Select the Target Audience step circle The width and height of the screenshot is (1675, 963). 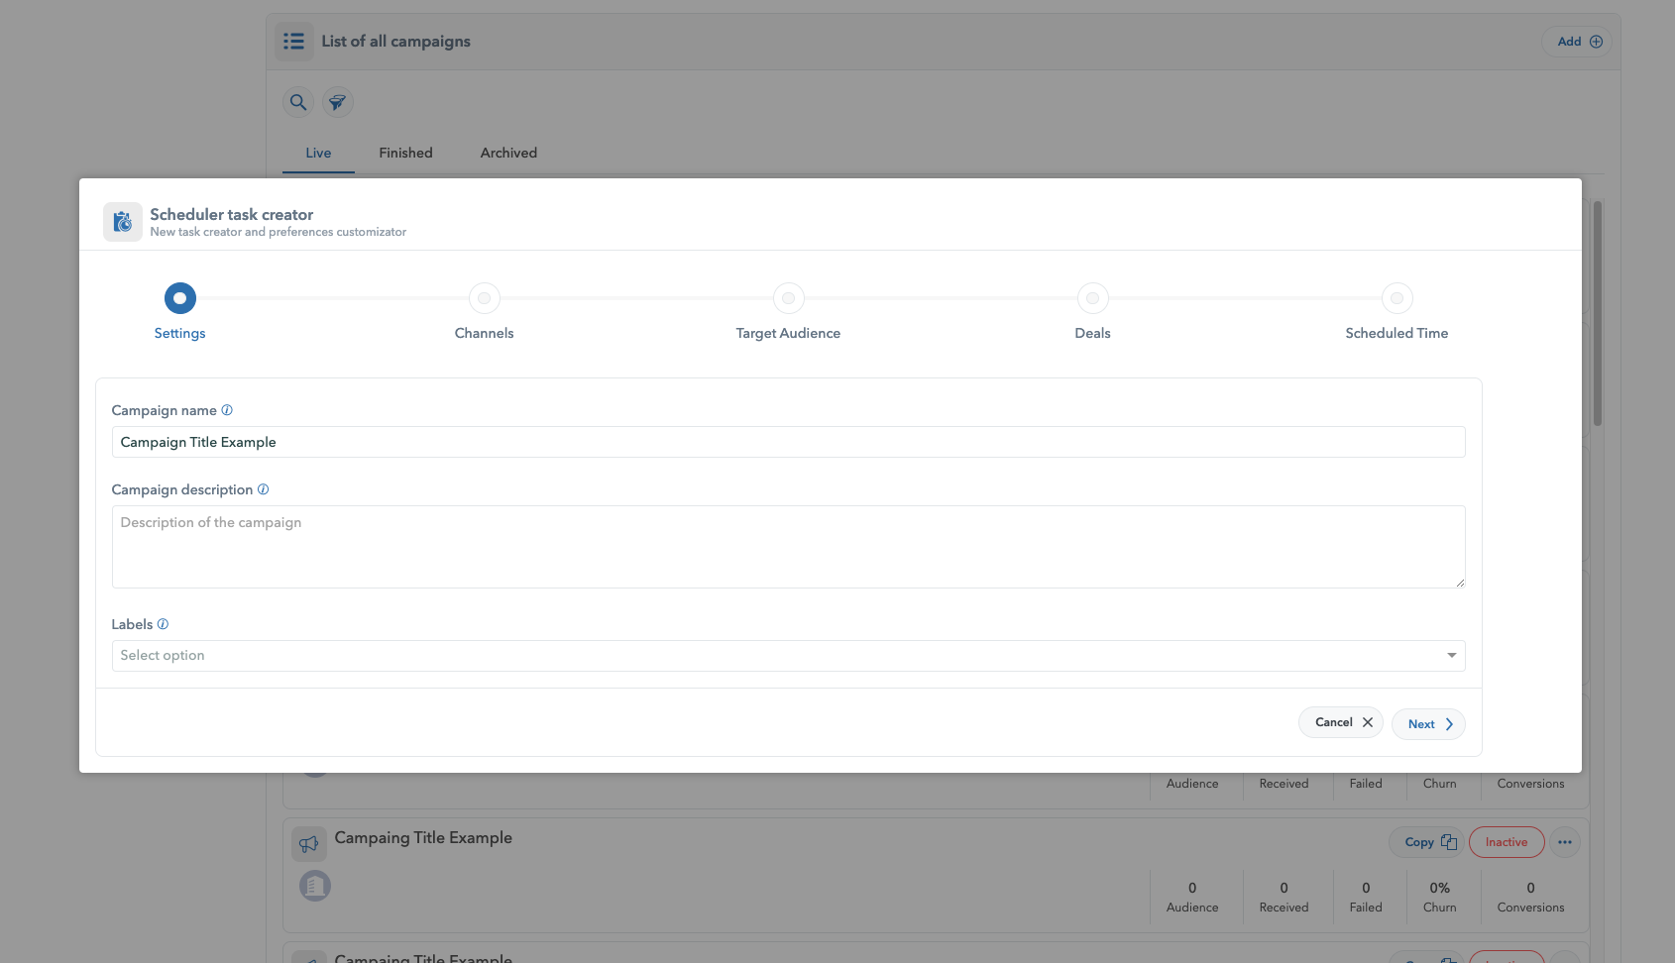pyautogui.click(x=789, y=298)
